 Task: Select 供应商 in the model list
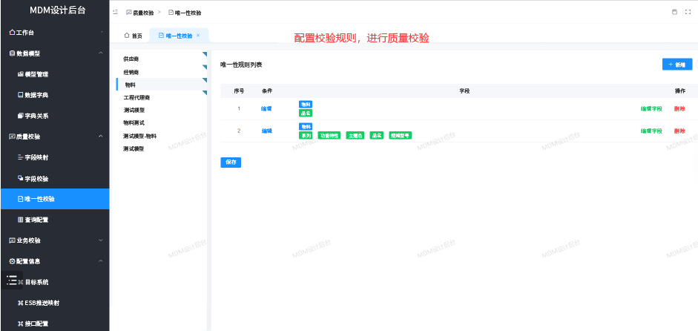pos(131,59)
